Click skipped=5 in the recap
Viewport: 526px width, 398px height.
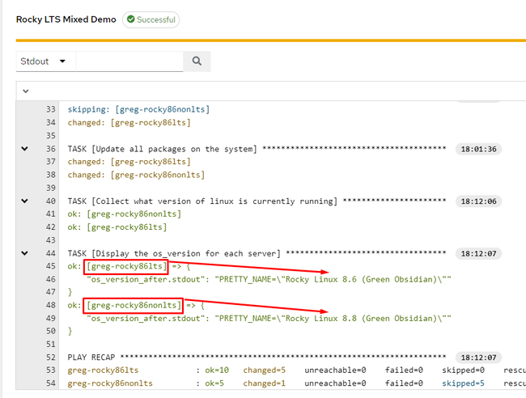[x=463, y=383]
